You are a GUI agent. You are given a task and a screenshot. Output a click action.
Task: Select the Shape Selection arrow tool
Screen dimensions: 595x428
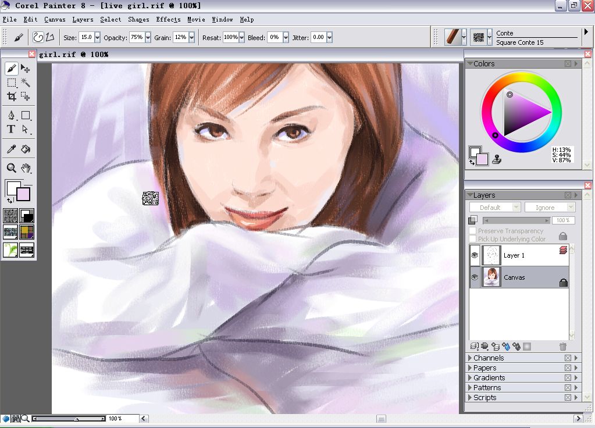tap(26, 129)
